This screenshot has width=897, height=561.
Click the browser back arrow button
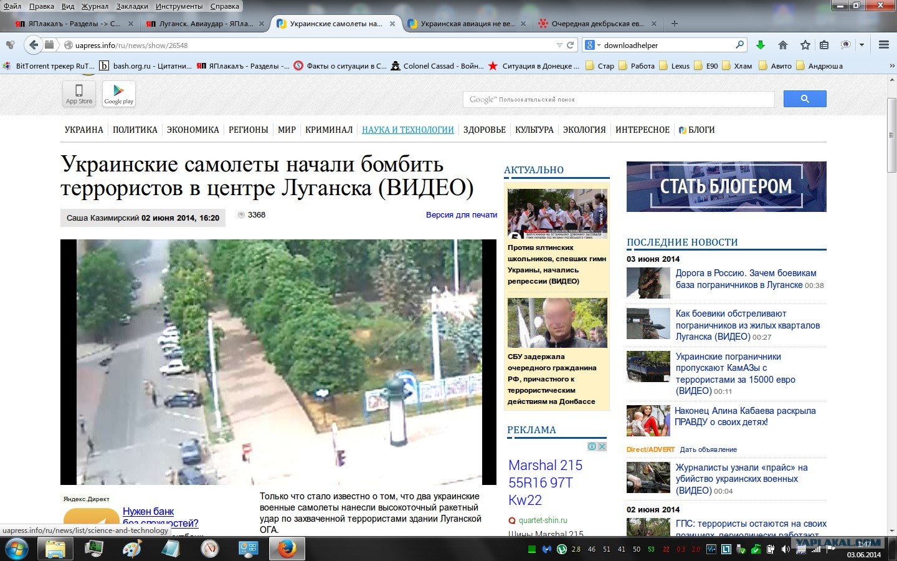(34, 45)
